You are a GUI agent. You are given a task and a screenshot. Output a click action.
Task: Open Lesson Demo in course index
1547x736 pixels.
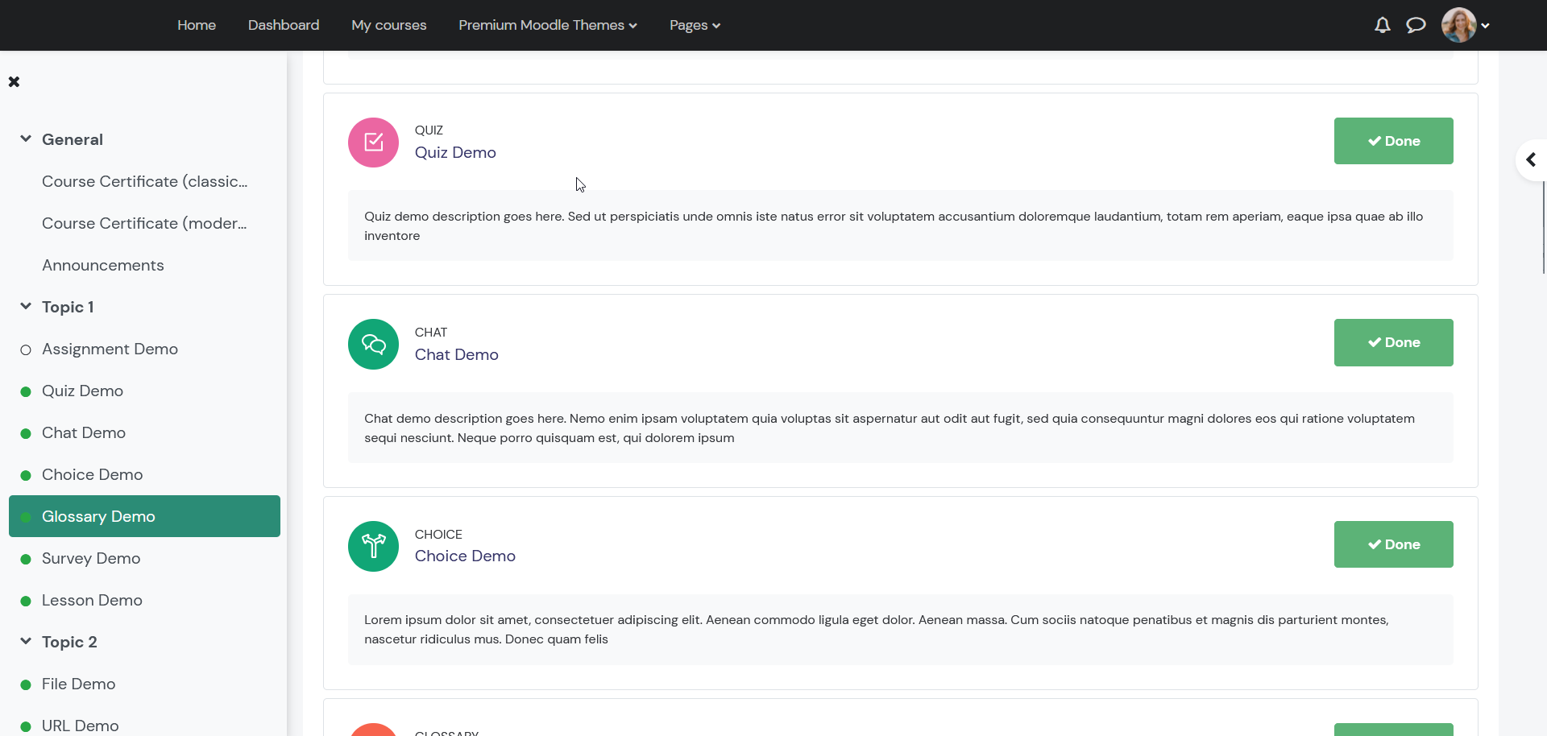click(92, 601)
